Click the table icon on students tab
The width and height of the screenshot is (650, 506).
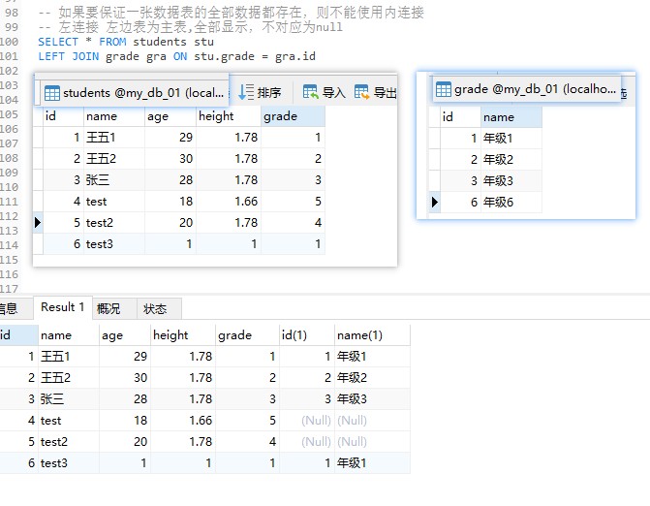click(52, 93)
